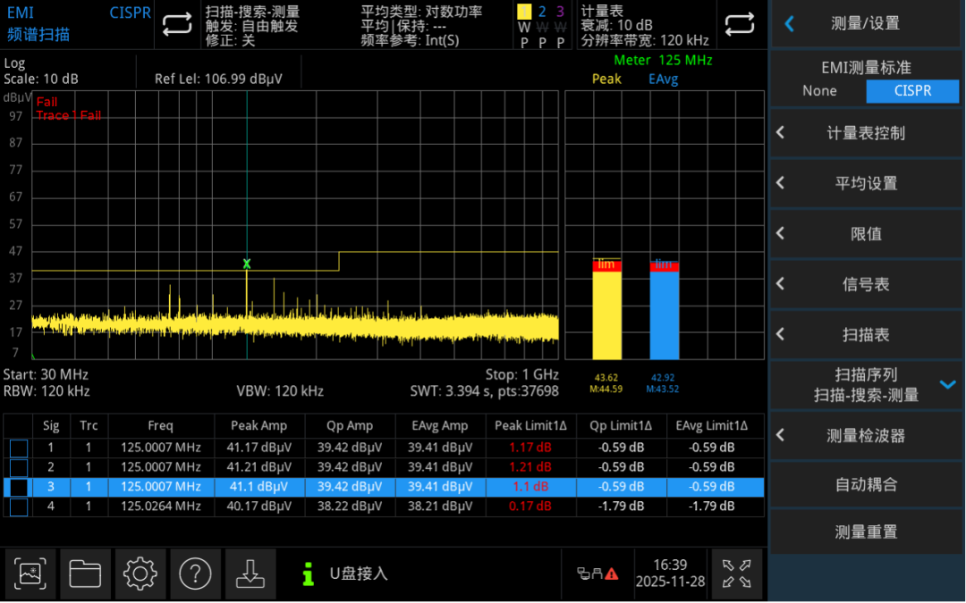This screenshot has width=966, height=603.
Task: Open the 平均类型 info panel
Action: [422, 25]
